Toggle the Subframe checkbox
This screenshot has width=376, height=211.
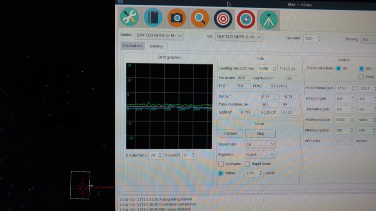221,164
